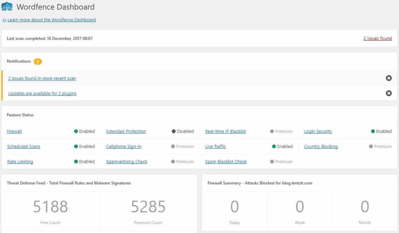
Task: Open Rate Limiting options
Action: [x=20, y=162]
